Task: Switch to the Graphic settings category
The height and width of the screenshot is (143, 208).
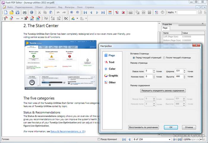Action: click(x=113, y=76)
